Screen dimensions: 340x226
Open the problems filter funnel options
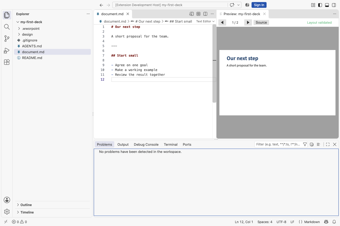(305, 144)
